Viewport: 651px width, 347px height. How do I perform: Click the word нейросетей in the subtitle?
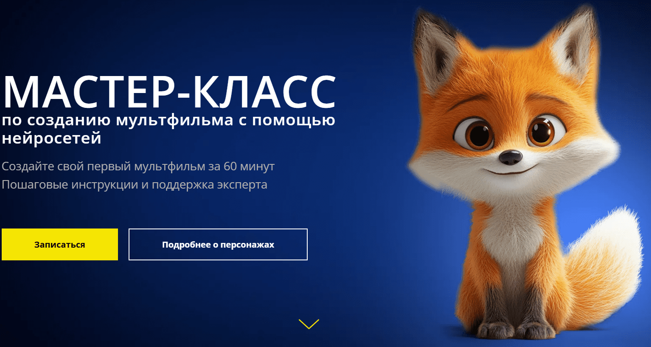point(52,138)
